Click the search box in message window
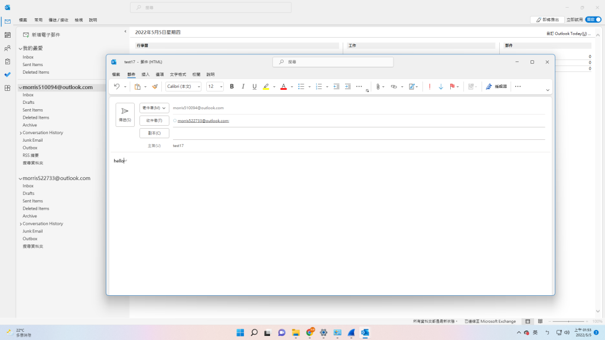 click(x=333, y=61)
